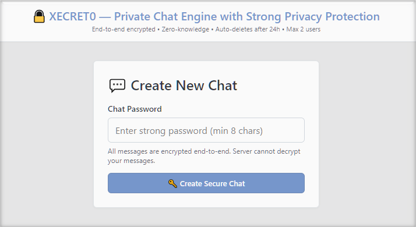Image resolution: width=416 pixels, height=227 pixels.
Task: Click the 'End-to-end encrypted' tagline text
Action: 124,29
